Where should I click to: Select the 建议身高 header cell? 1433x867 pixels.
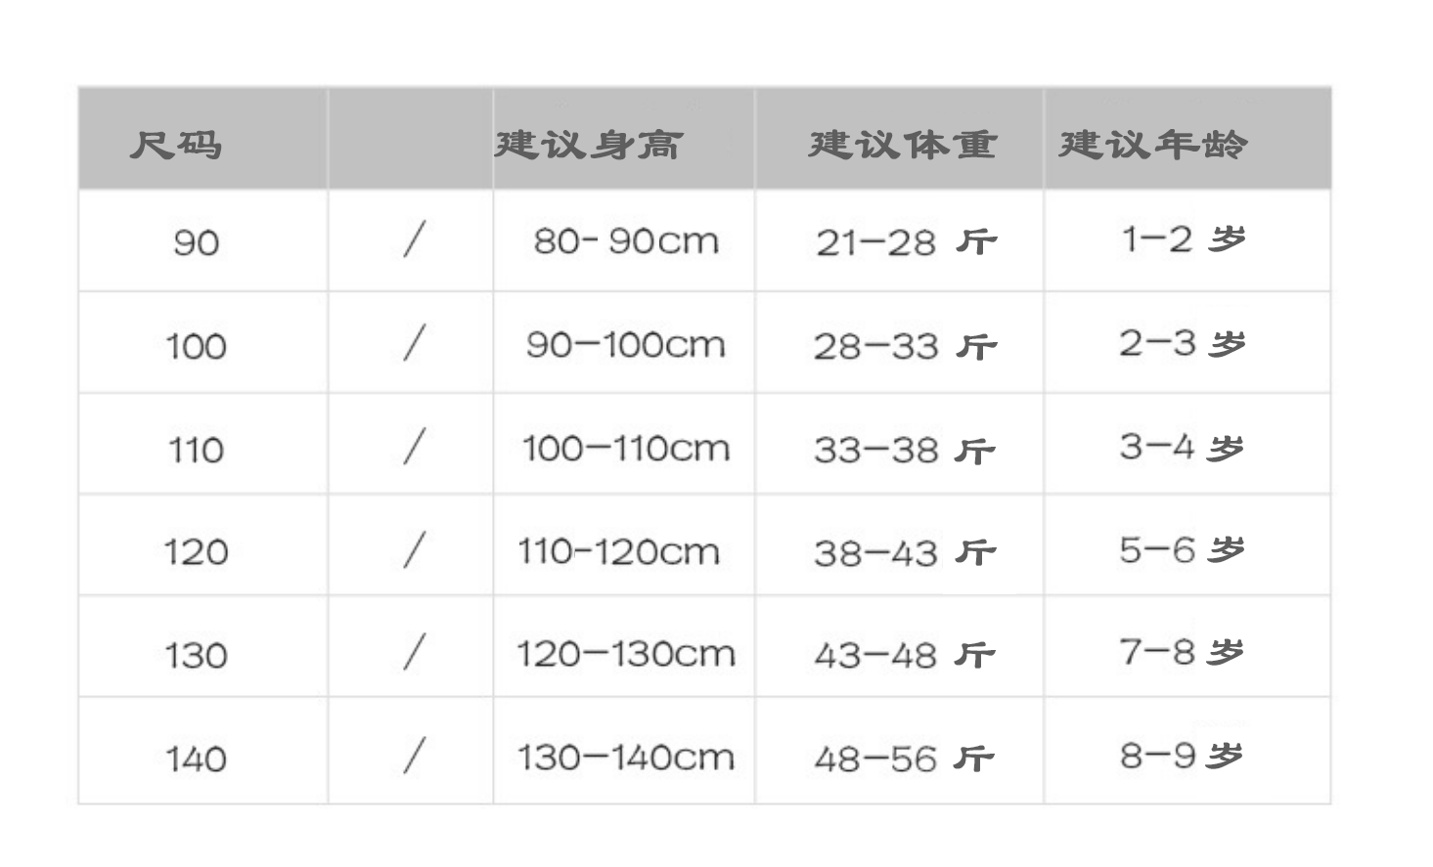[x=589, y=145]
